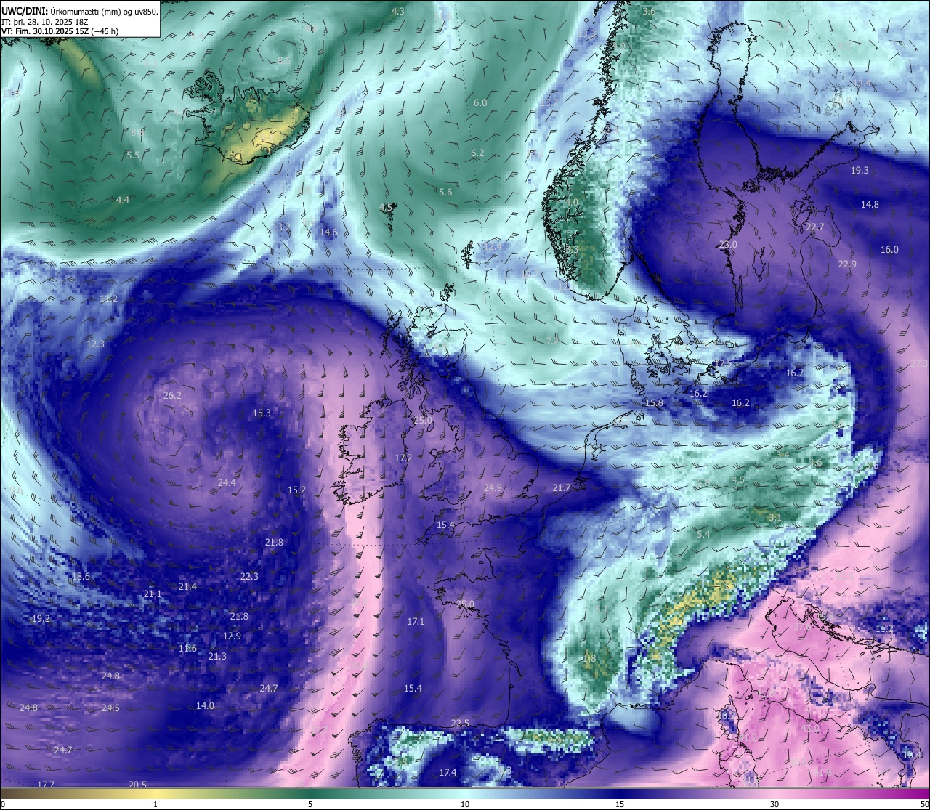This screenshot has height=810, width=930.
Task: Click the 6.0 value in the Norwegian Sea
Action: click(480, 103)
